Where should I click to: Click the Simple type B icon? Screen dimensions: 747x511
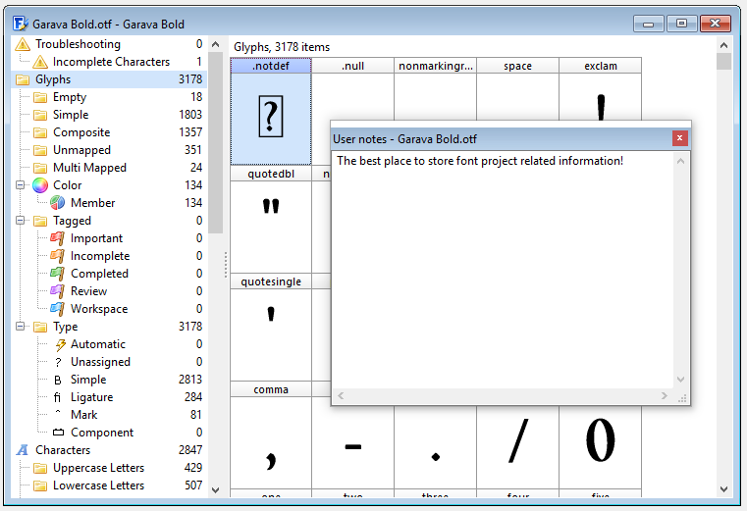point(58,380)
